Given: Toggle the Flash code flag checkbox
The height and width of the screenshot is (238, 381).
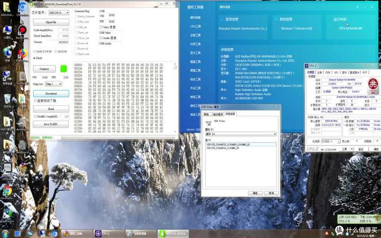Looking at the screenshot, I should [76, 54].
